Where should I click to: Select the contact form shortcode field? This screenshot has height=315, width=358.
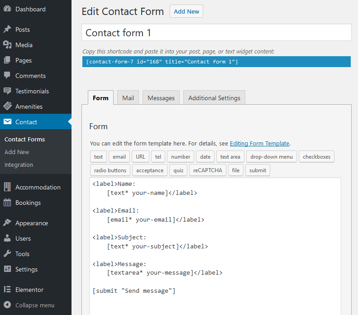(x=216, y=62)
